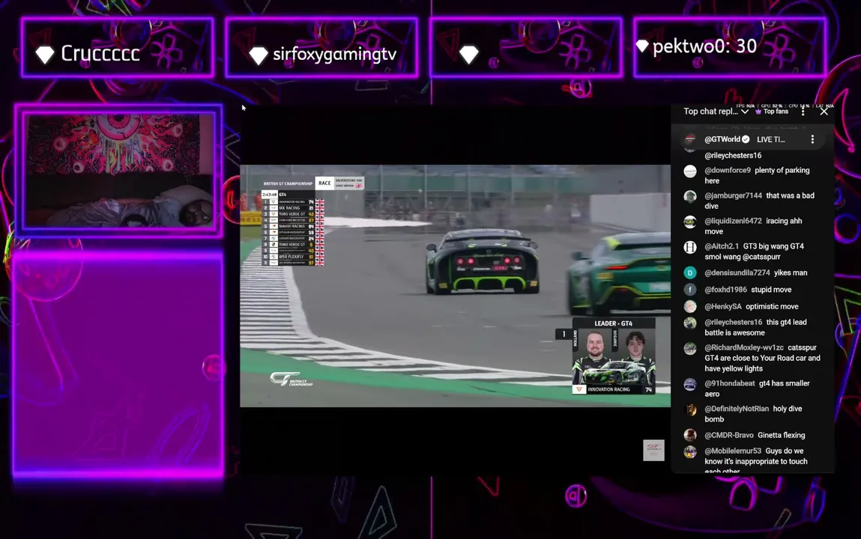Viewport: 861px width, 539px height.
Task: Click the diamond icon beside pektwo0
Action: coord(642,46)
